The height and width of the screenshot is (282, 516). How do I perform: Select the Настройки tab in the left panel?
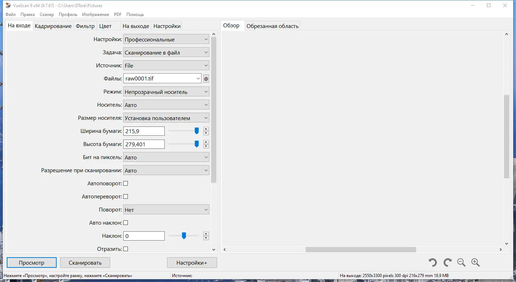click(x=167, y=26)
